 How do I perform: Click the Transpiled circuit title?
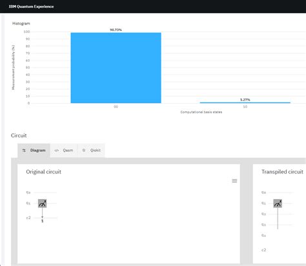click(x=282, y=172)
